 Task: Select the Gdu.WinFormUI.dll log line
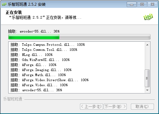click(x=40, y=60)
